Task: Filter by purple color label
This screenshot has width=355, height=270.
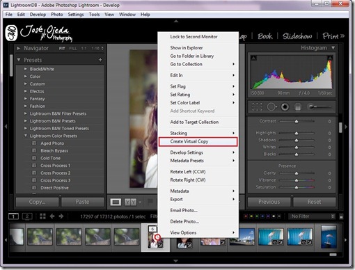Action: tap(268, 216)
